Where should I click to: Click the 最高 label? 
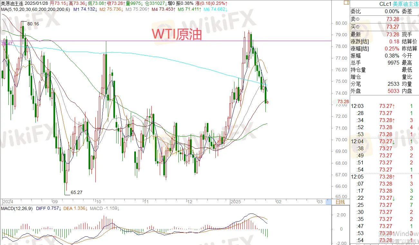pos(407,63)
